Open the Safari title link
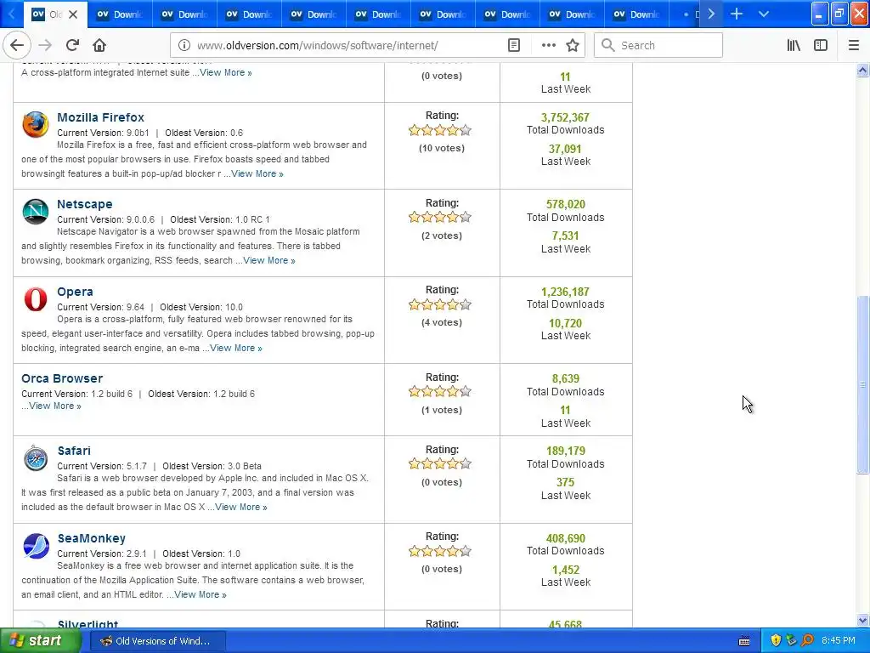870x653 pixels. [74, 451]
